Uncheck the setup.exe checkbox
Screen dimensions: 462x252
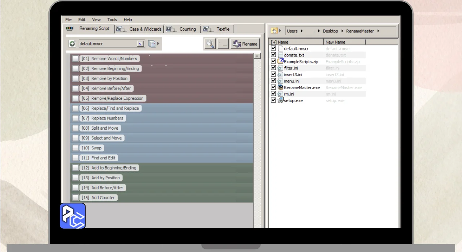(274, 100)
